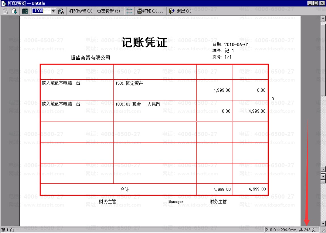Click the magnifier zoom tool icon
This screenshot has height=233, width=326.
(x=61, y=11)
